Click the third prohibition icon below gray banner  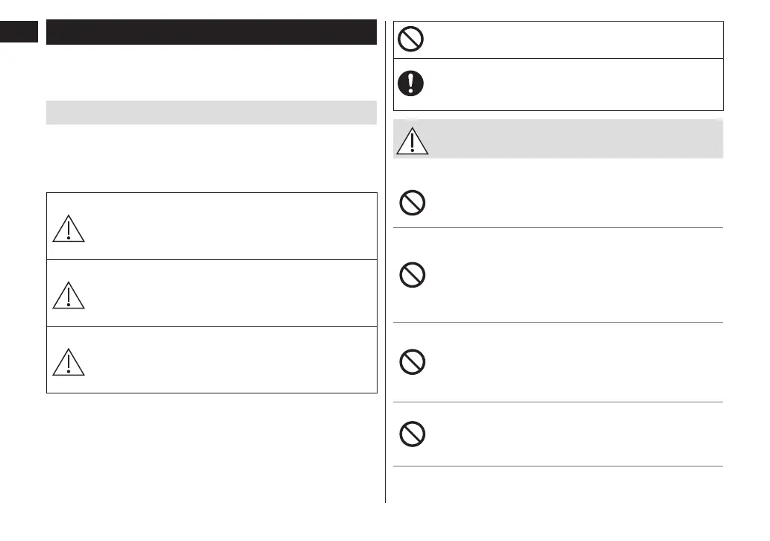[413, 363]
